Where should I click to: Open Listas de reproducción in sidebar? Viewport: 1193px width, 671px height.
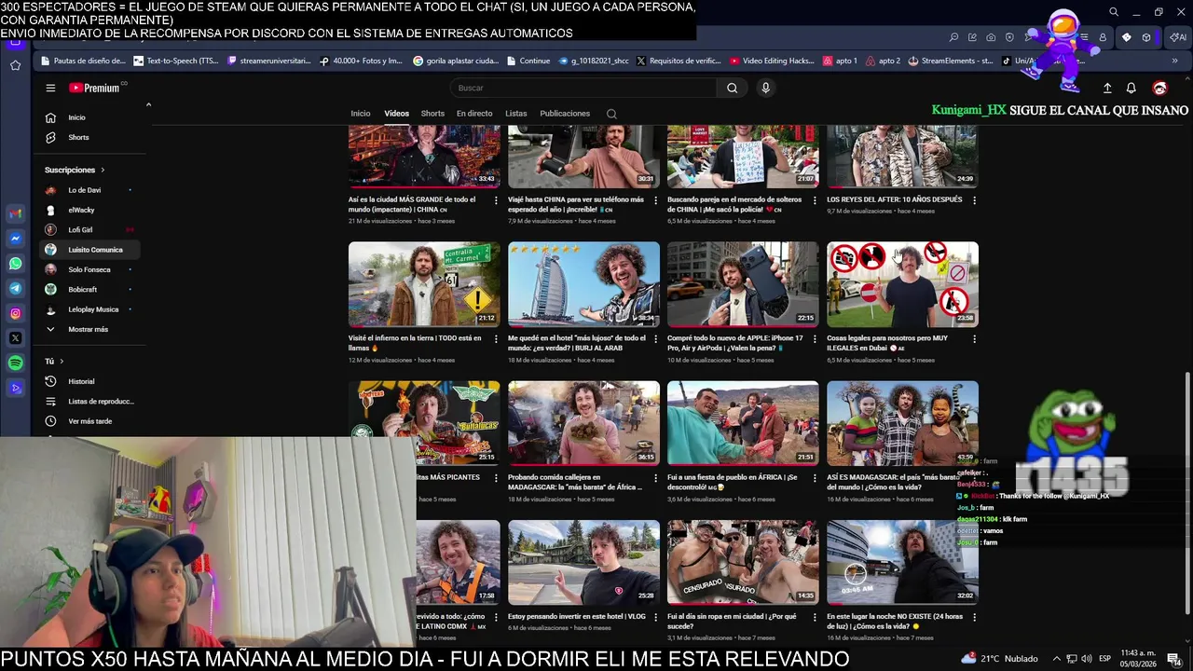click(89, 401)
